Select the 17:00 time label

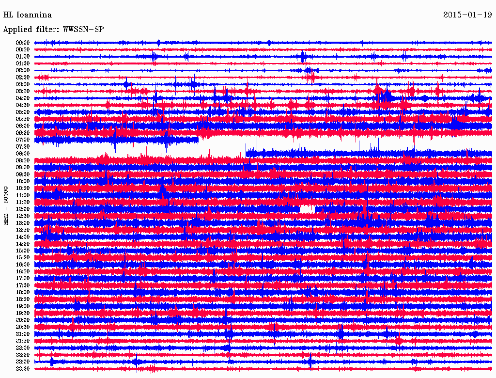[x=23, y=278]
